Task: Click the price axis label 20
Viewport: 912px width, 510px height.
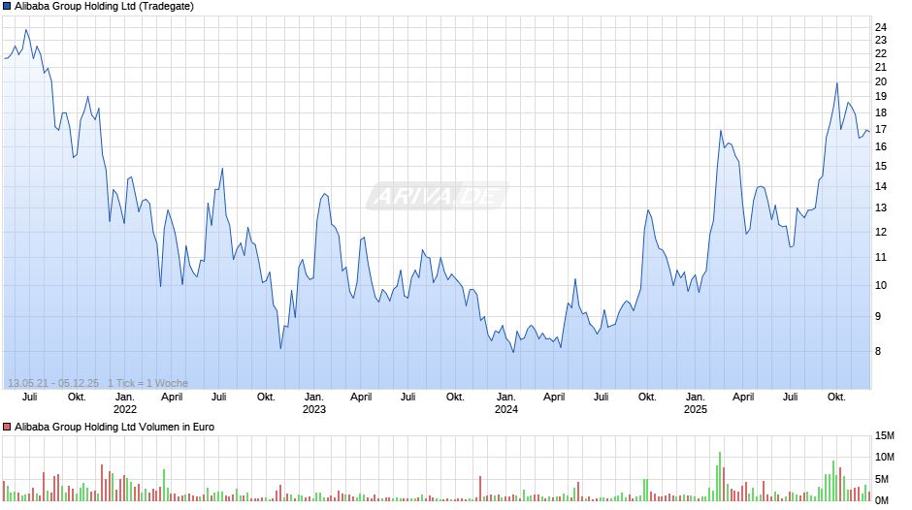Action: pos(881,82)
